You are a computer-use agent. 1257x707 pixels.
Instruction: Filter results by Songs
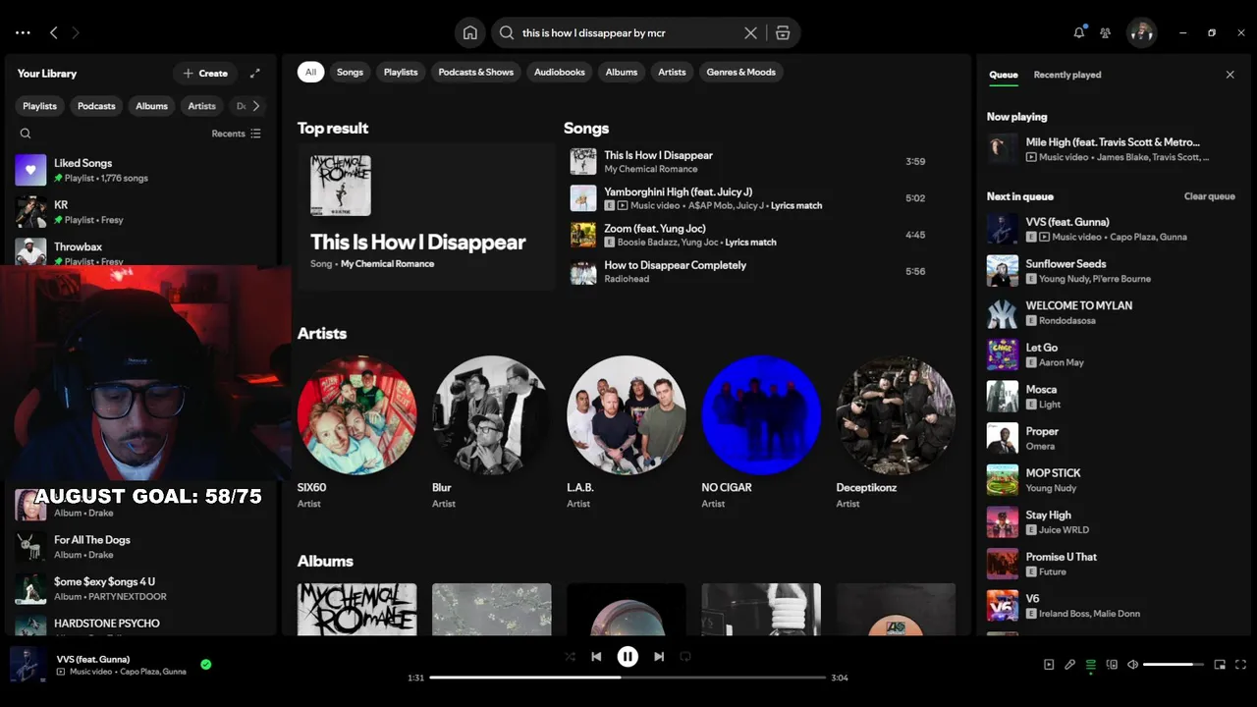click(350, 72)
